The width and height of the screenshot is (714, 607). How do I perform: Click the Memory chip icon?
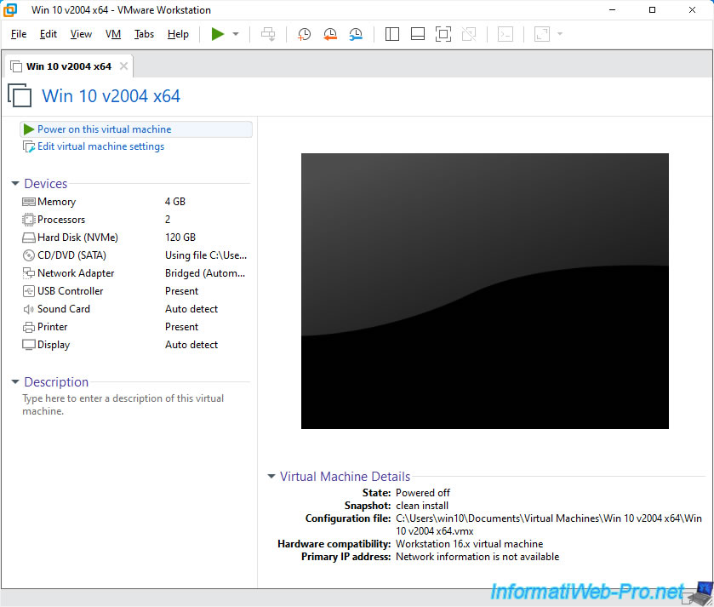click(29, 202)
